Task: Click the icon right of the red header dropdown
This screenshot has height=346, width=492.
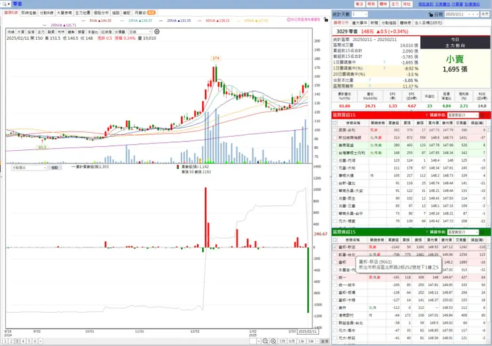Action: 483,116
